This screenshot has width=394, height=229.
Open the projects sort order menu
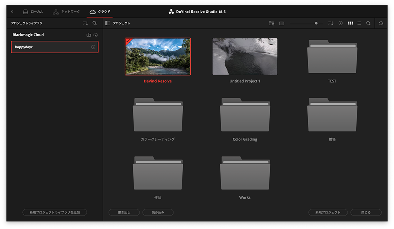point(331,23)
